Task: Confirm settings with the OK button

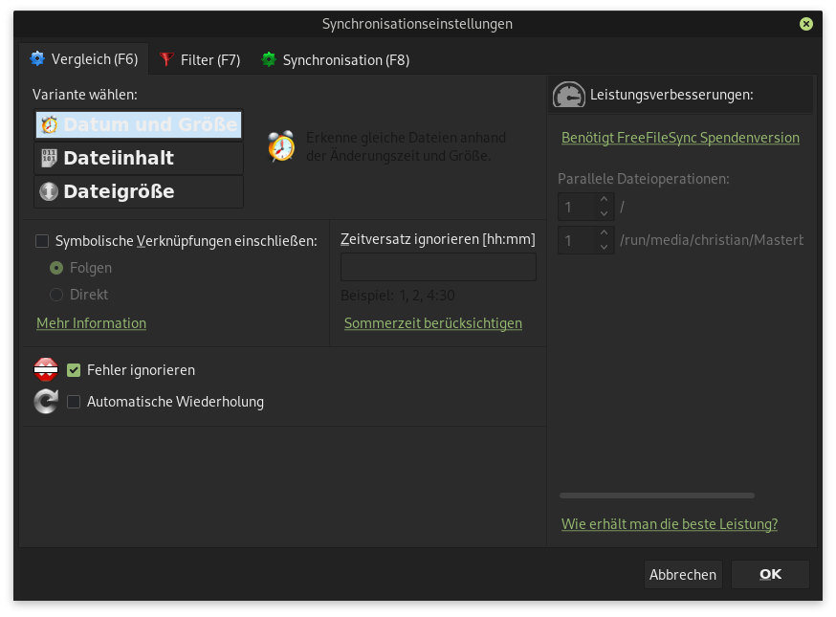Action: 770,574
